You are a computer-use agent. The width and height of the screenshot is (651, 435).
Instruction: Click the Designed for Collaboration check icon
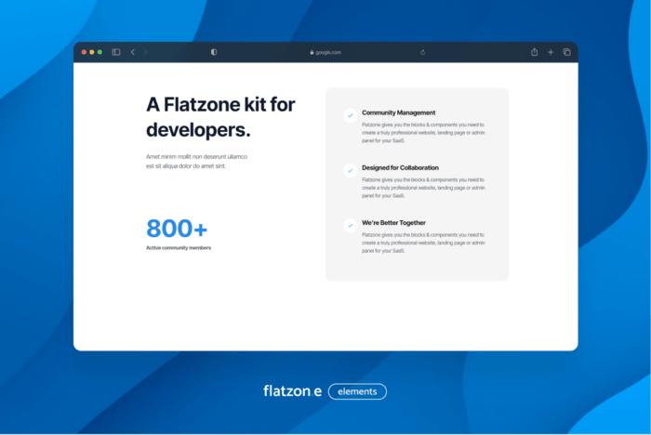point(350,171)
